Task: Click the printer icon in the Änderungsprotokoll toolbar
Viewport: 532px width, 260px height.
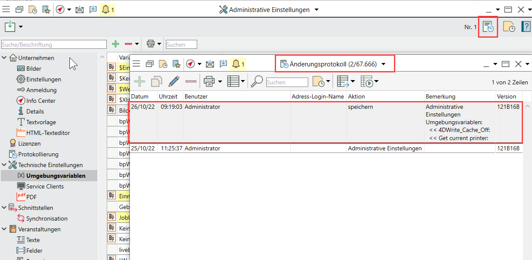Action: pyautogui.click(x=209, y=81)
